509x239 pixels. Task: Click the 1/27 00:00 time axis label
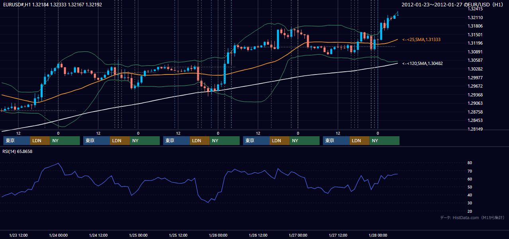click(298, 235)
